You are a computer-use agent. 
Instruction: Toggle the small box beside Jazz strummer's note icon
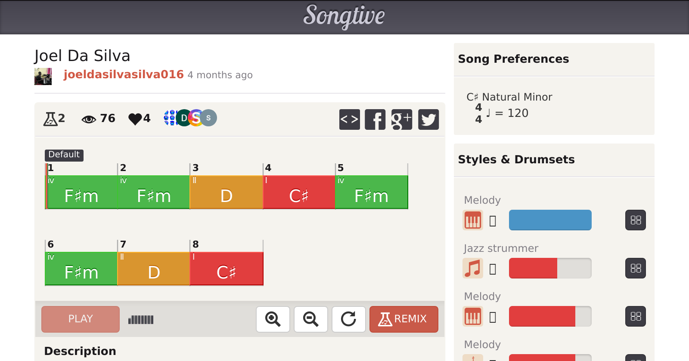[493, 269]
